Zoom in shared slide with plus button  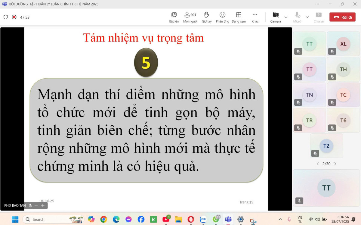[x=43, y=205]
